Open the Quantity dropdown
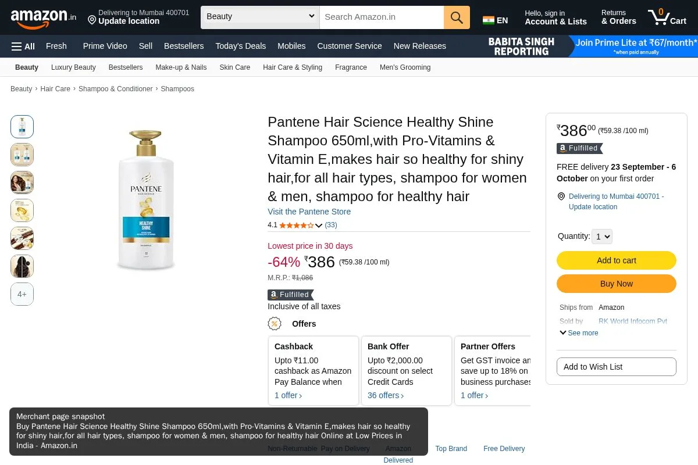Viewport: 698px width, 465px height. 602,237
